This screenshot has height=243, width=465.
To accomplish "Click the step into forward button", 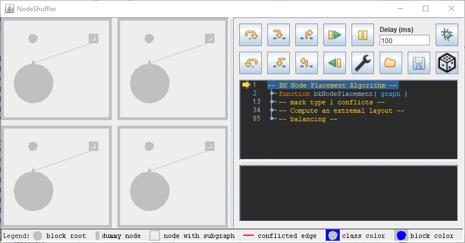I will (x=279, y=35).
